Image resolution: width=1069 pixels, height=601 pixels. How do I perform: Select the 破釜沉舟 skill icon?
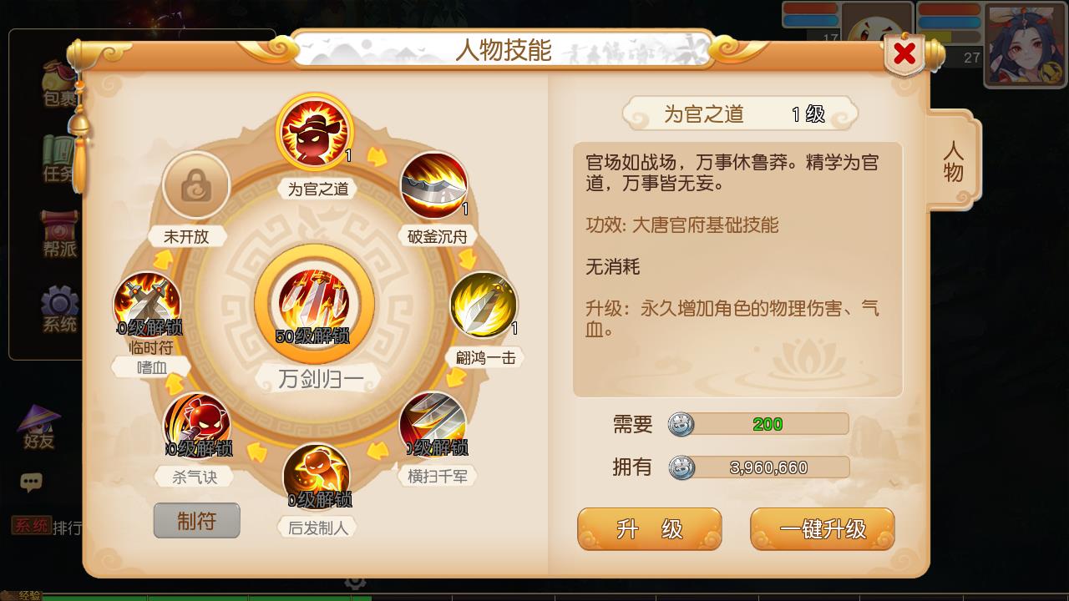(434, 185)
